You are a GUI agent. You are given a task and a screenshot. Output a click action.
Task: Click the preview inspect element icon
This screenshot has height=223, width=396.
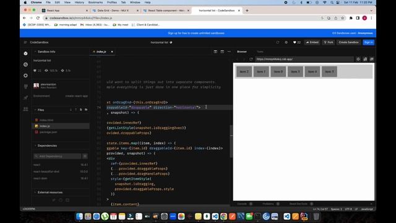(x=358, y=59)
